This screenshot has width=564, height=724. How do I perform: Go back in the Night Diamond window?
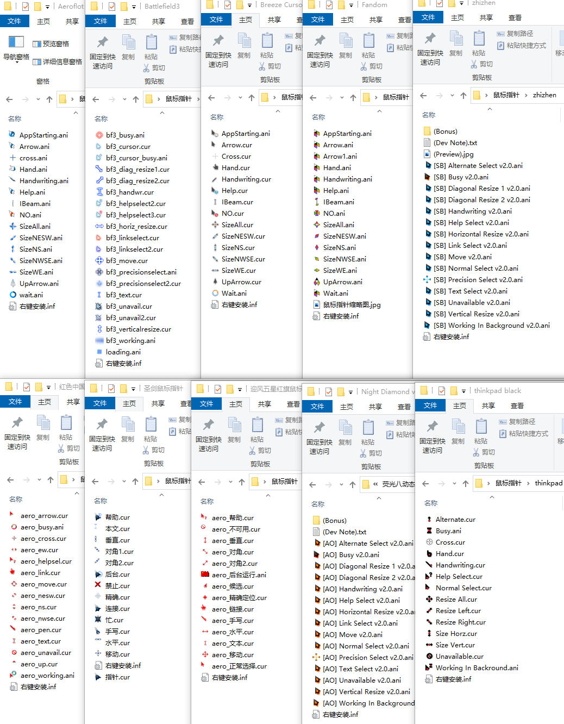point(312,485)
